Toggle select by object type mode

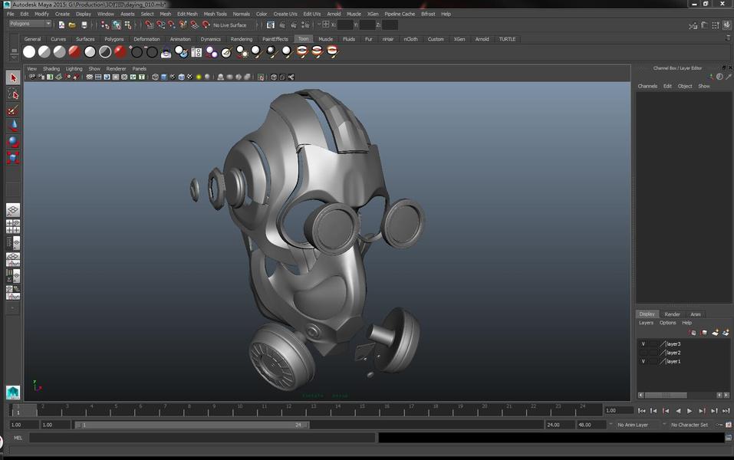(117, 25)
